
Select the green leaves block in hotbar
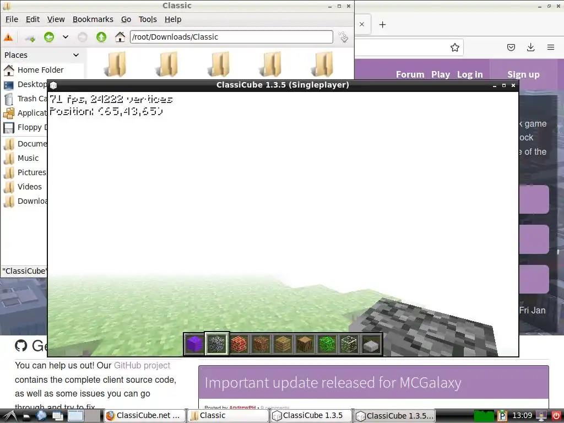pos(327,344)
